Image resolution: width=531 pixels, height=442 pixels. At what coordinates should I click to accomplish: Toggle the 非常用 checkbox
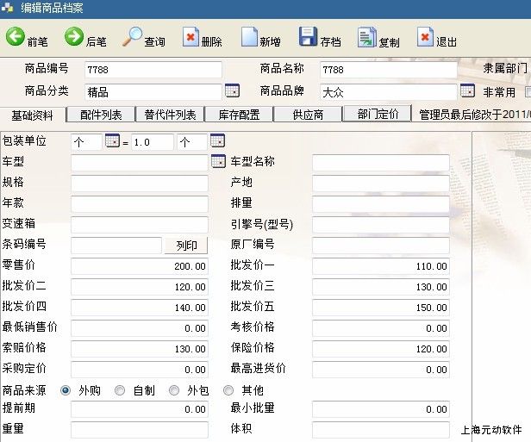pos(527,92)
